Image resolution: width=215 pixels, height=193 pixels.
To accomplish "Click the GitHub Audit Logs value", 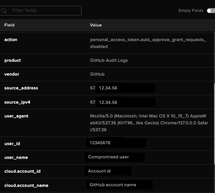I will click(x=109, y=60).
